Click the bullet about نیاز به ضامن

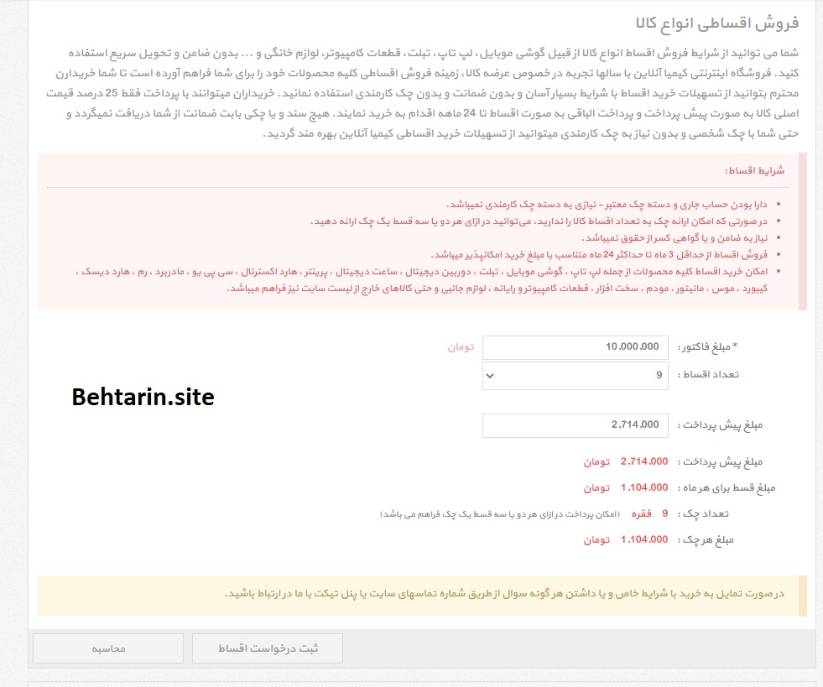675,238
